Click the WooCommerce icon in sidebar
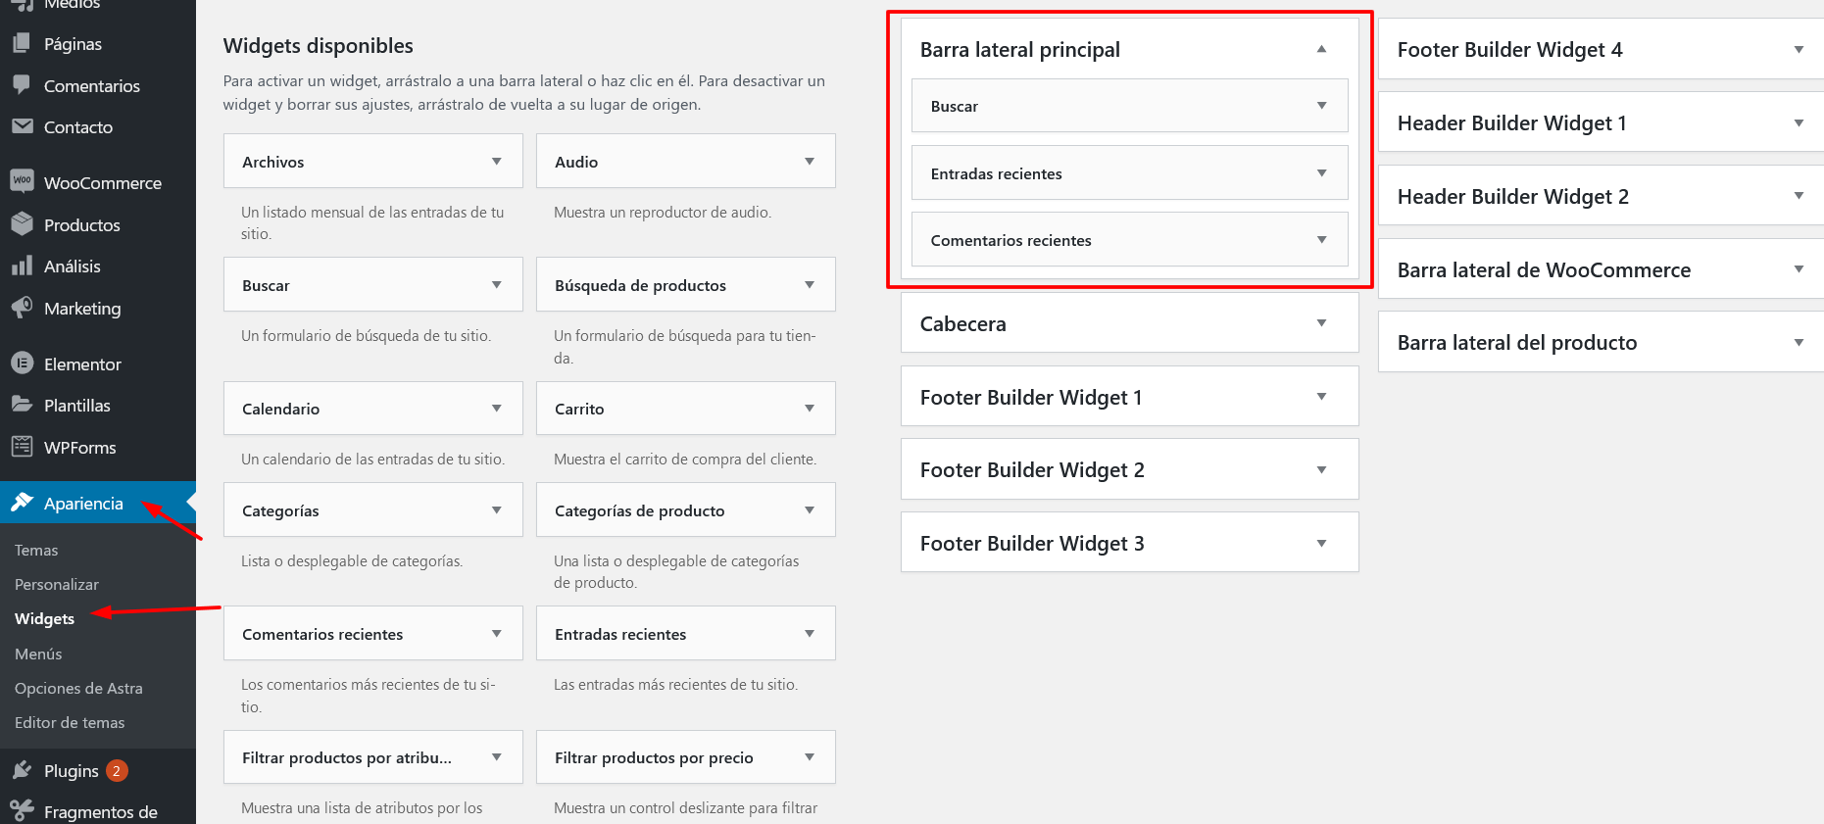Screen dimensions: 1824x824 (22, 182)
